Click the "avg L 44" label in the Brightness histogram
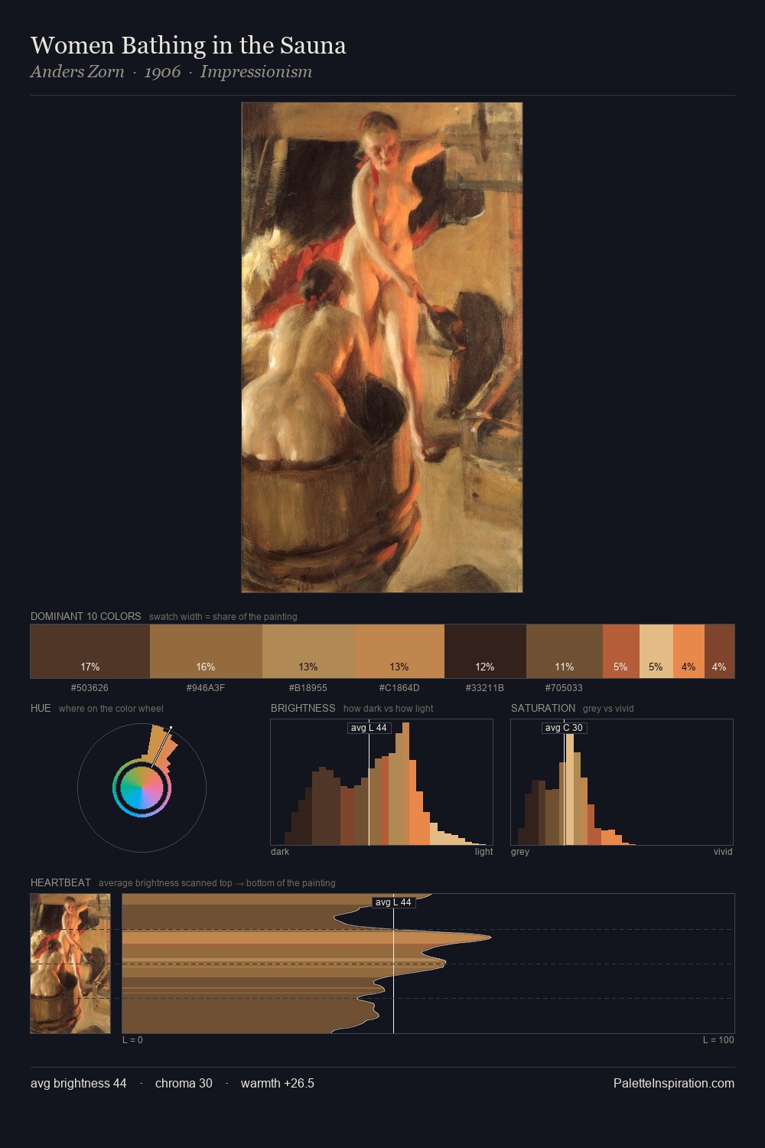The width and height of the screenshot is (765, 1148). coord(369,728)
